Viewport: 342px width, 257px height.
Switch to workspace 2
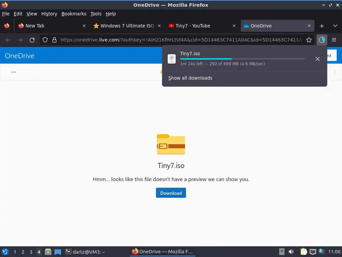coord(23,252)
